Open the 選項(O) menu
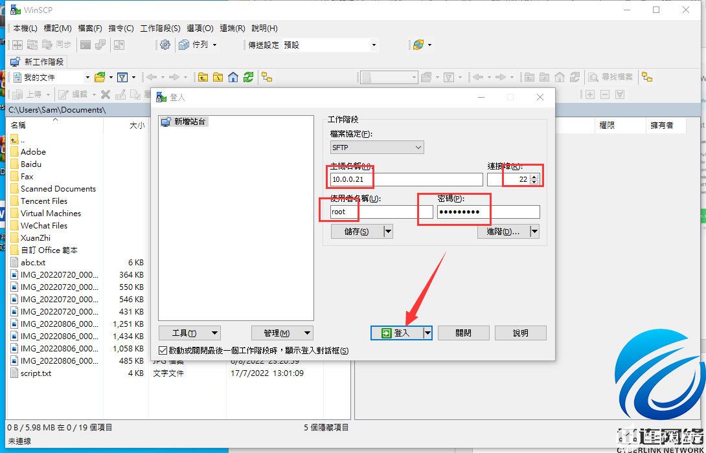Screen dimensions: 706x453 click(200, 28)
